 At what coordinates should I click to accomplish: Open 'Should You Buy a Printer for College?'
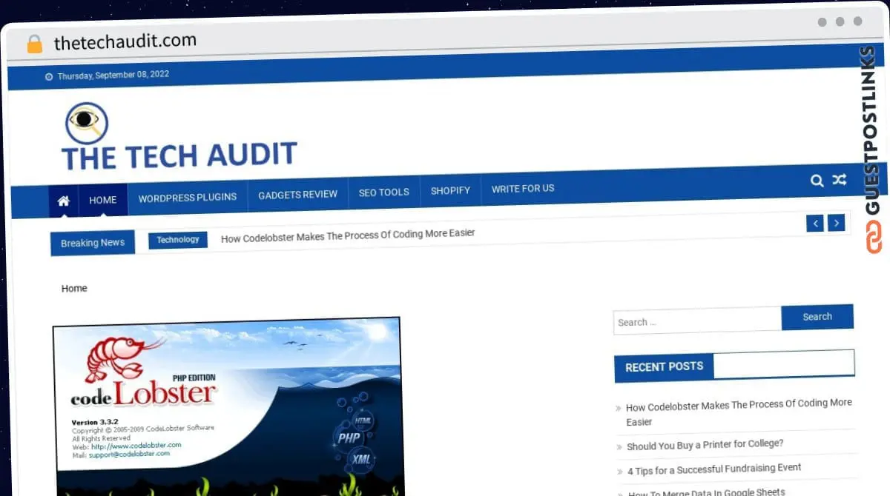coord(705,445)
